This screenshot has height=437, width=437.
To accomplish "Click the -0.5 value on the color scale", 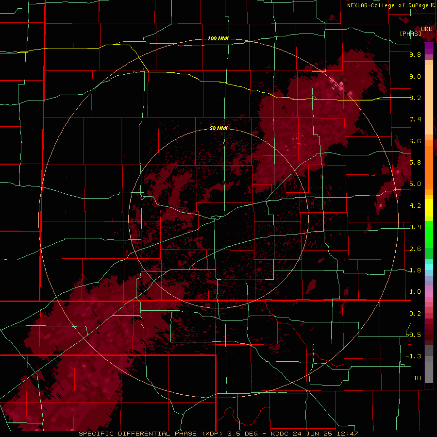I will click(414, 335).
